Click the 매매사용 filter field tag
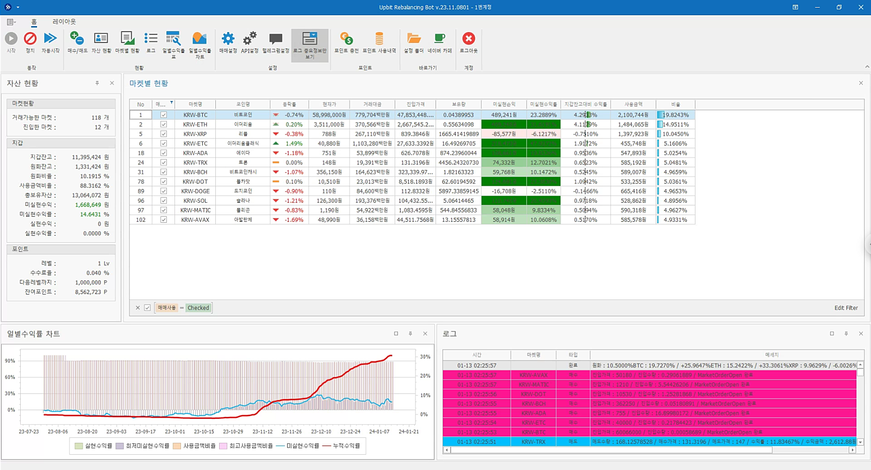 coord(166,308)
